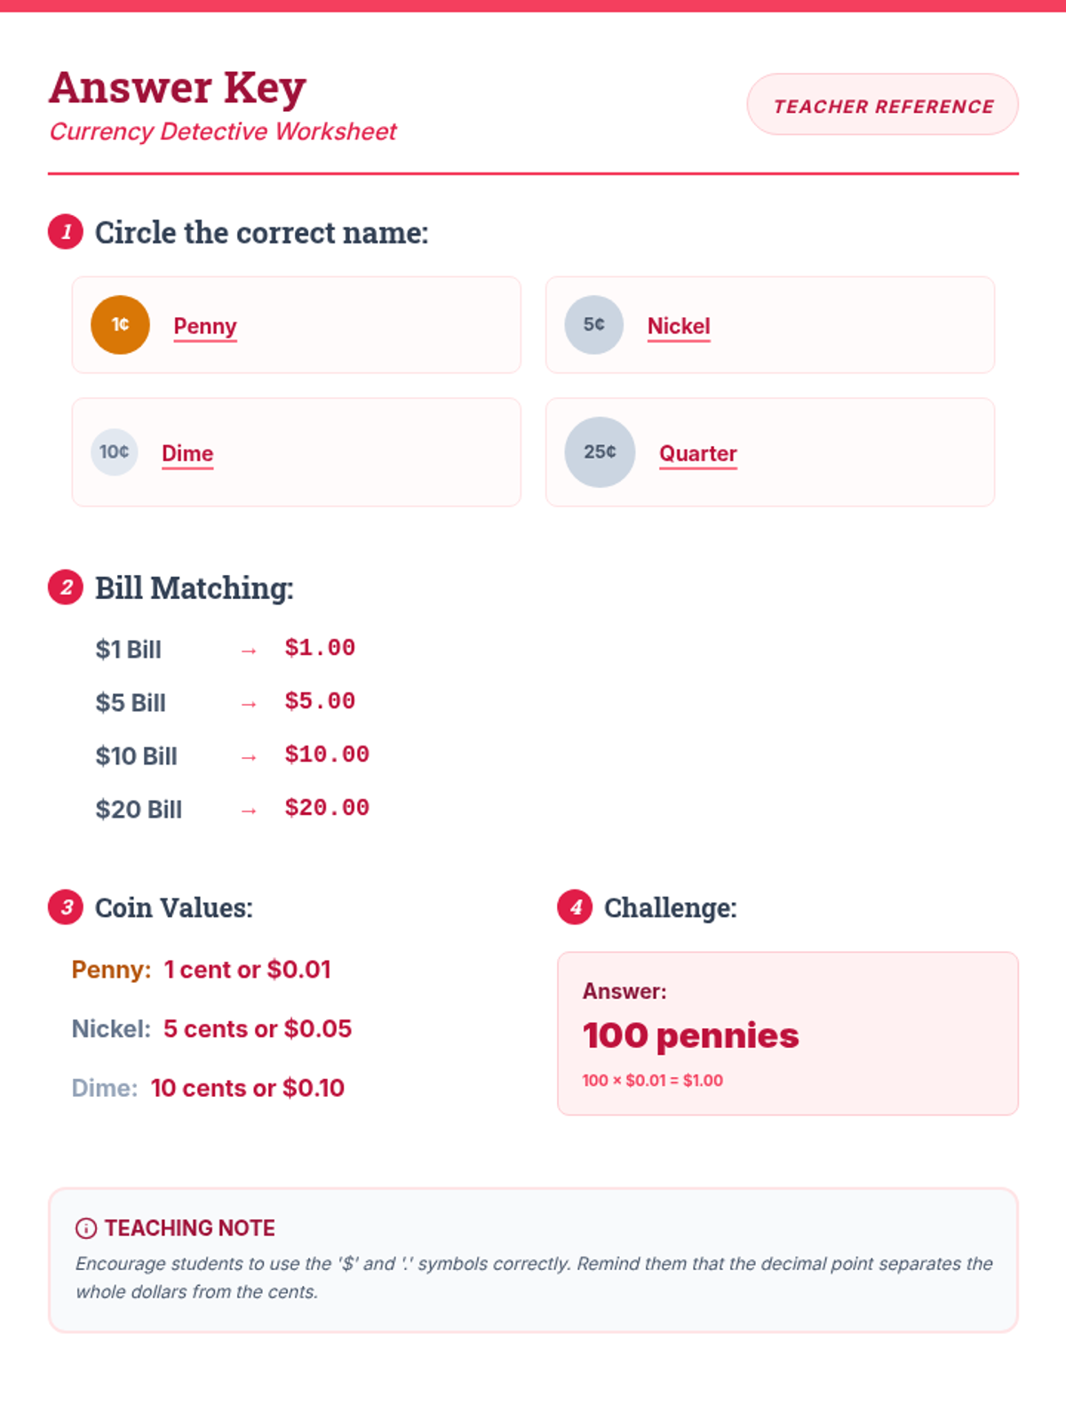Click the underlined Nickel answer
The width and height of the screenshot is (1066, 1422).
click(679, 326)
